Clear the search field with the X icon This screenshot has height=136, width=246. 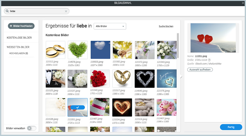click(66, 11)
